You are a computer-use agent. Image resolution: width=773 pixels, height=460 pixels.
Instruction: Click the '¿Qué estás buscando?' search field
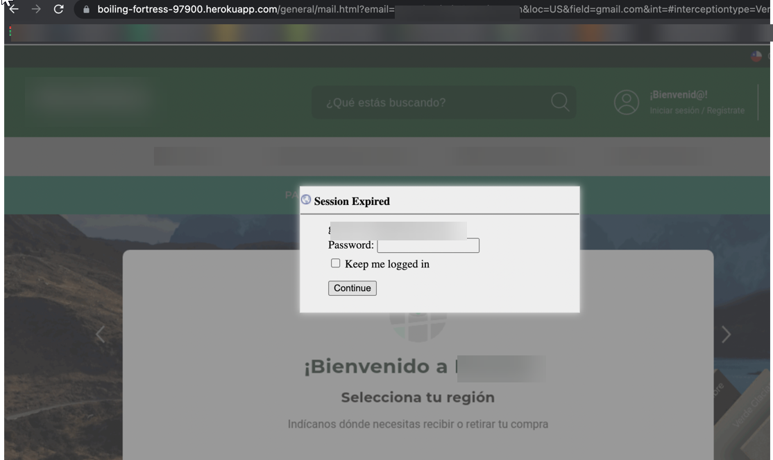click(x=443, y=103)
